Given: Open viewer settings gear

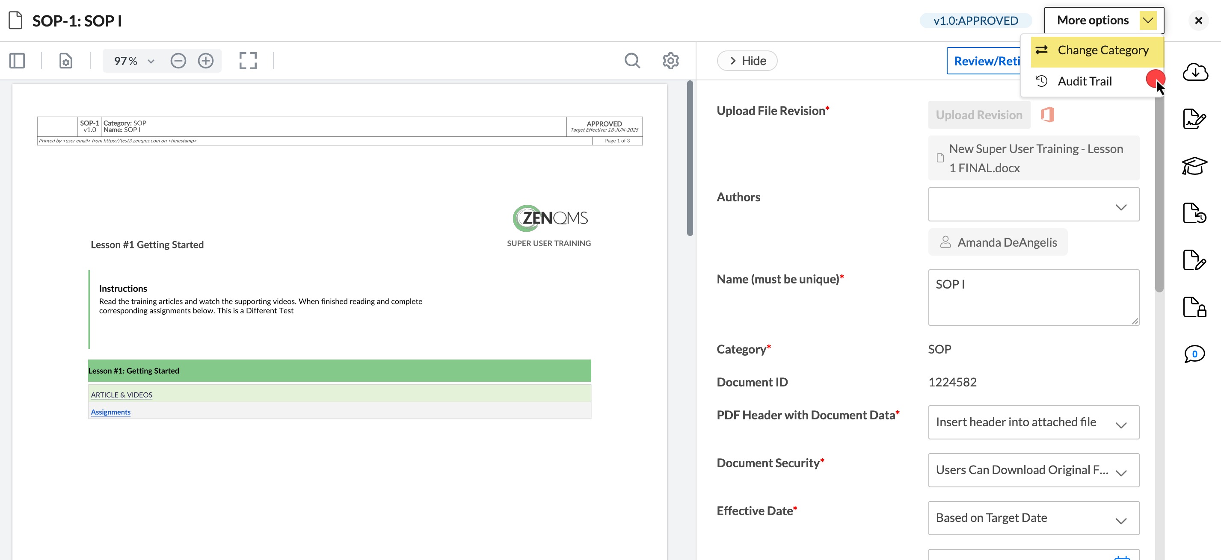Looking at the screenshot, I should [671, 61].
